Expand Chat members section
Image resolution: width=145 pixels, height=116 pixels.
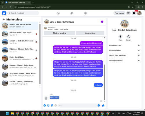124,50
